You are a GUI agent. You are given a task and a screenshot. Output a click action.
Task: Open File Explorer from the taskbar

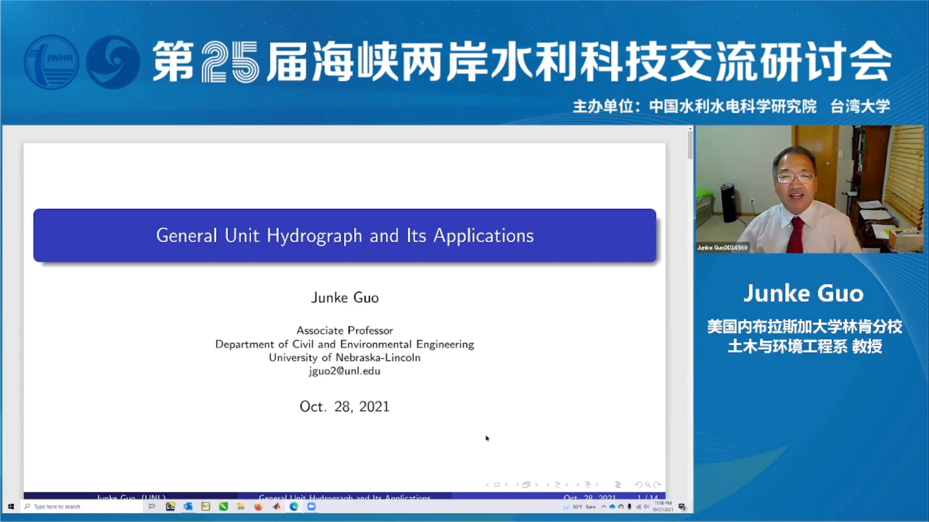[x=240, y=507]
